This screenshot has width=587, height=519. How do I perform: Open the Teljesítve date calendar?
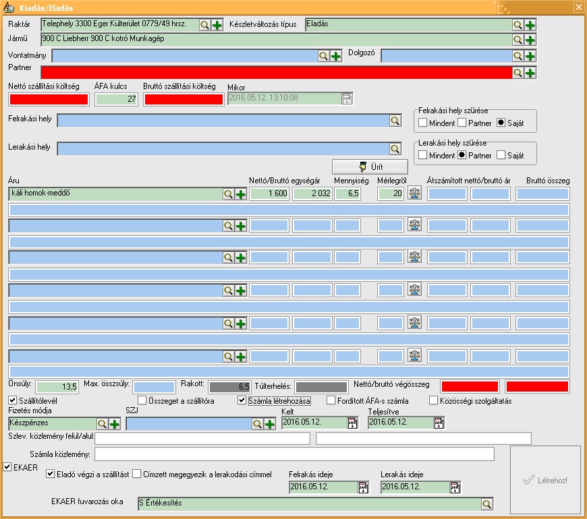click(439, 423)
